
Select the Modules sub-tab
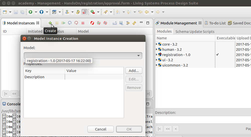164,31
